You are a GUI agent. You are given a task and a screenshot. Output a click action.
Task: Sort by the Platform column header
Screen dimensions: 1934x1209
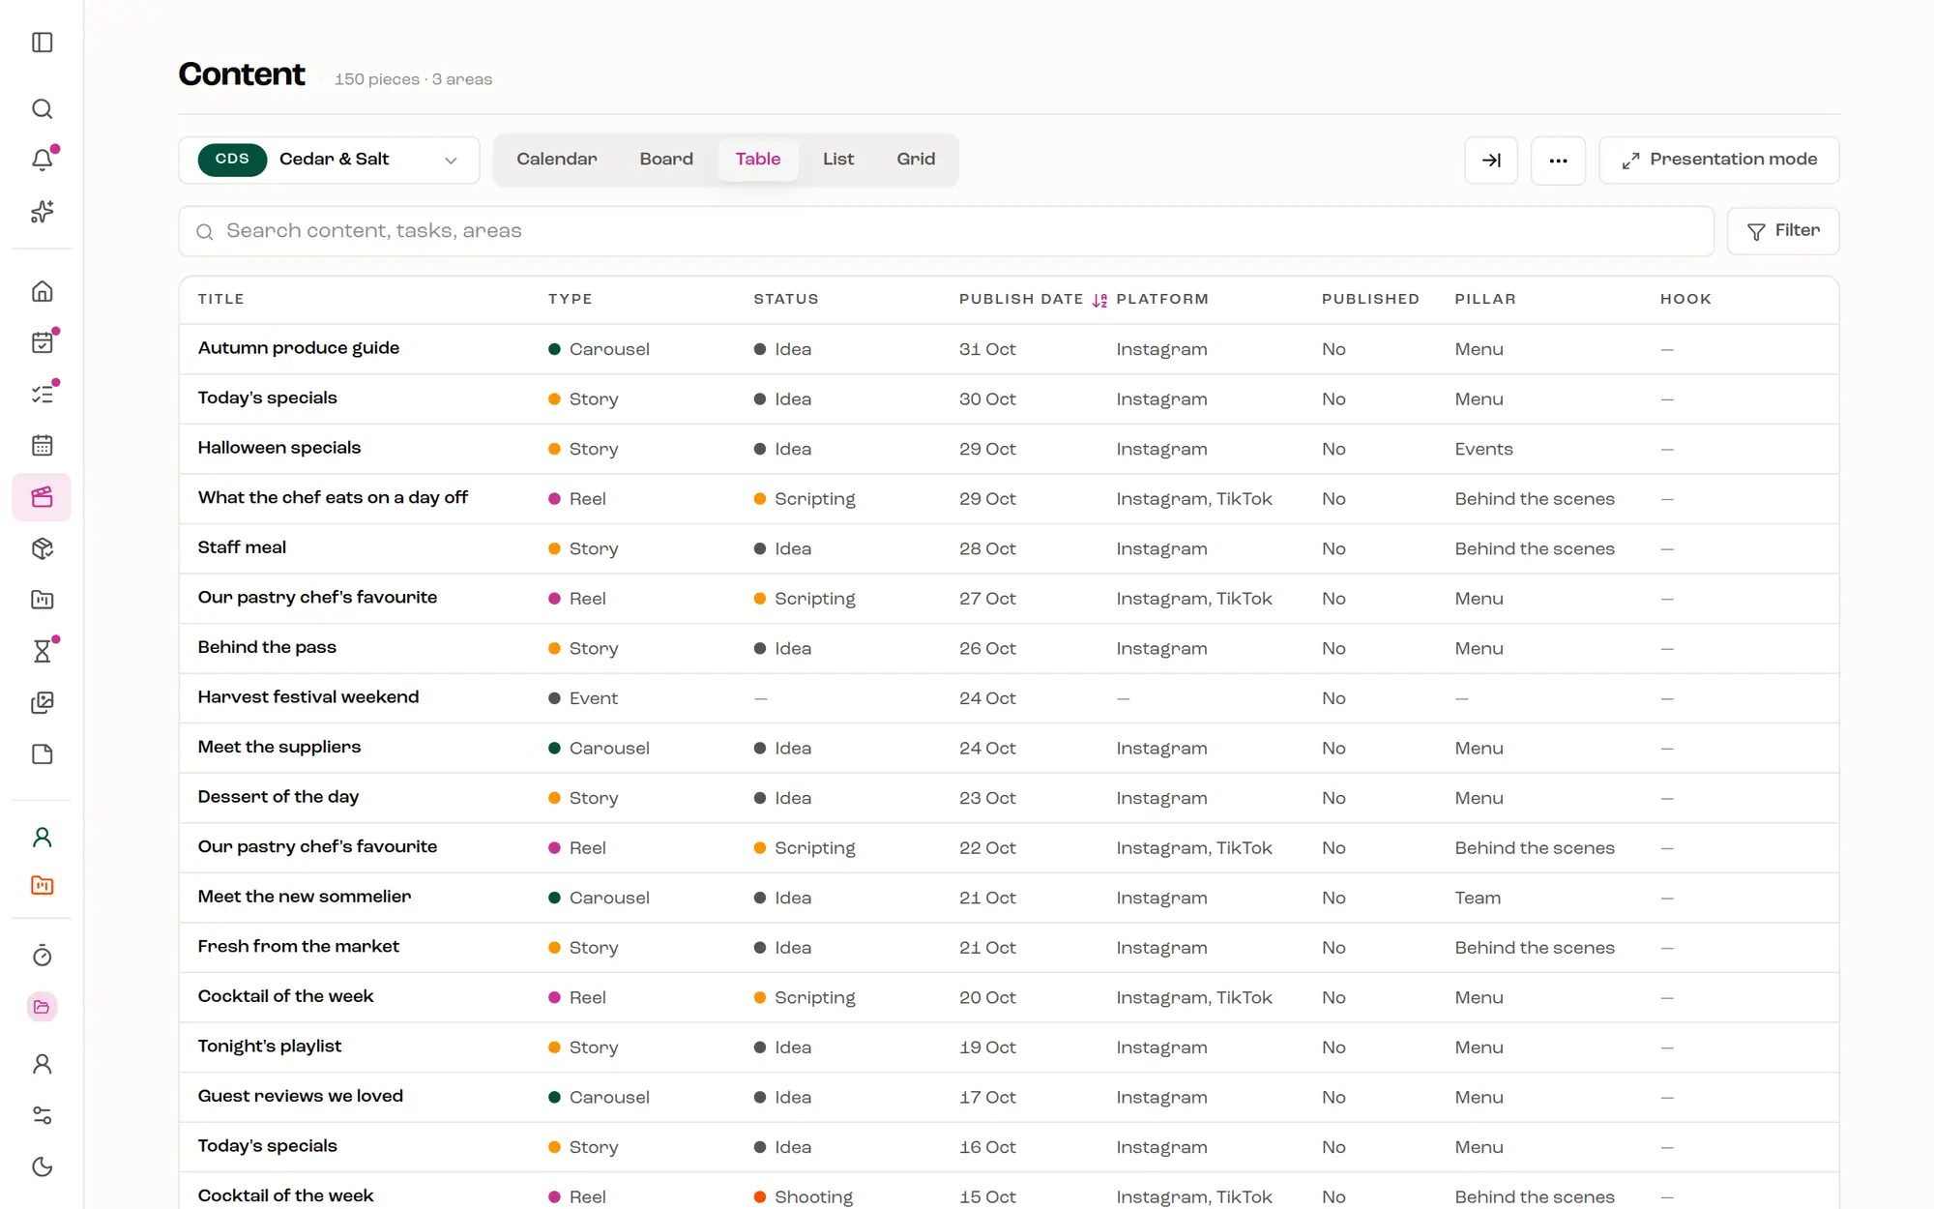click(1162, 299)
